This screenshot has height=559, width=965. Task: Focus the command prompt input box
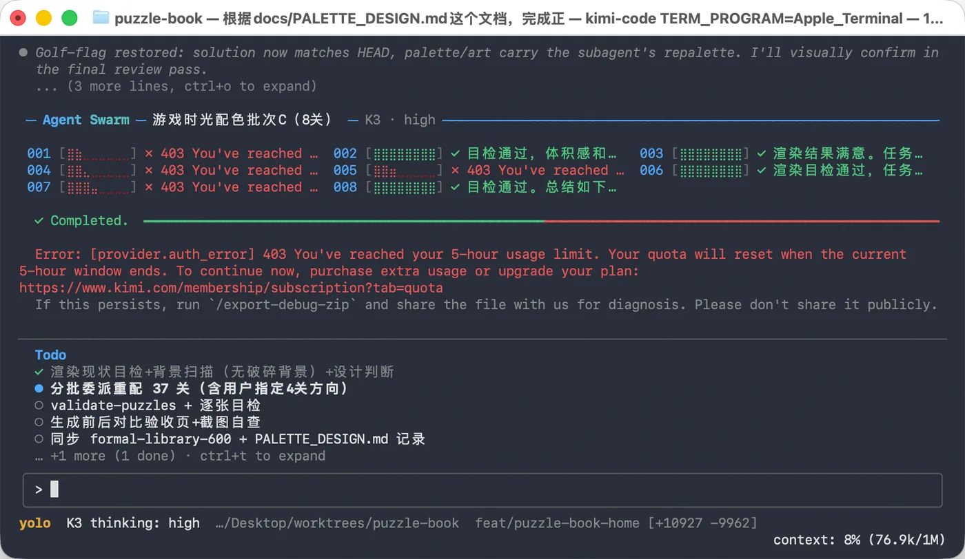coord(482,490)
